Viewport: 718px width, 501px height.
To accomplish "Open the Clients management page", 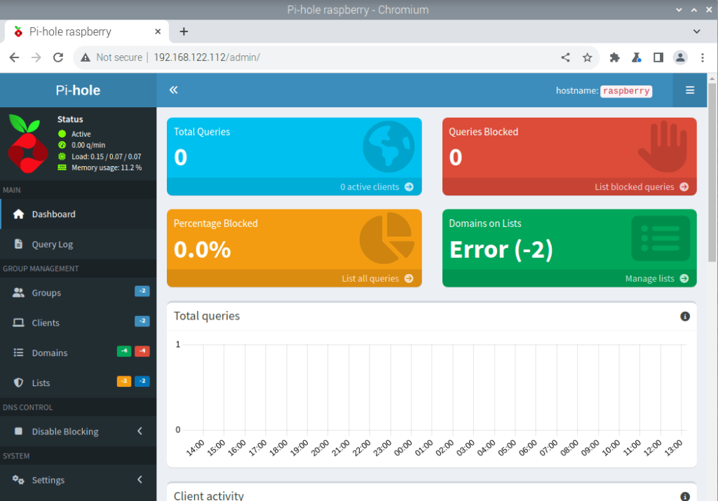I will (79, 322).
